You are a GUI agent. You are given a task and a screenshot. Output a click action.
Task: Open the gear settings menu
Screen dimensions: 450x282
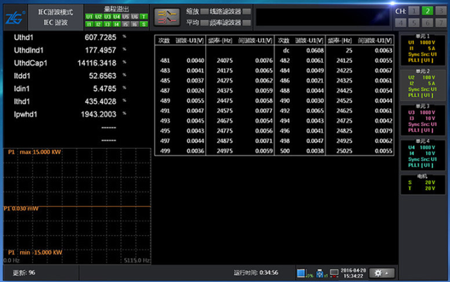point(382,273)
